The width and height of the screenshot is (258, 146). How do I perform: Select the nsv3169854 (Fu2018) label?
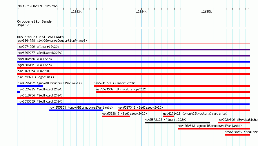click(x=34, y=71)
